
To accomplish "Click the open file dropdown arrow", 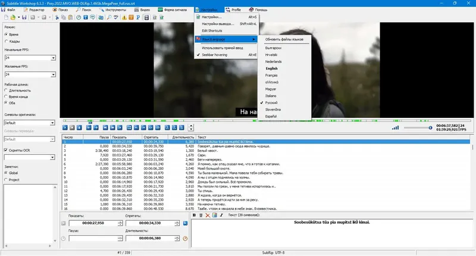I will click(x=18, y=17).
